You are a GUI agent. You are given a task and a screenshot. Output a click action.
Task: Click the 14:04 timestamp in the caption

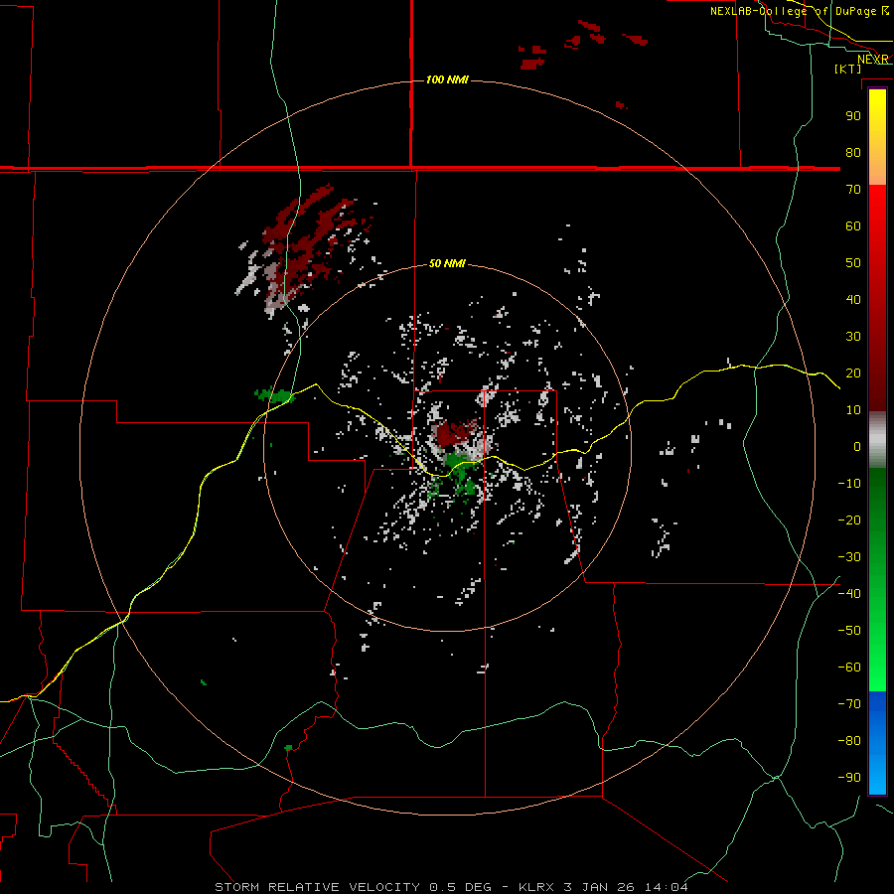coord(667,887)
